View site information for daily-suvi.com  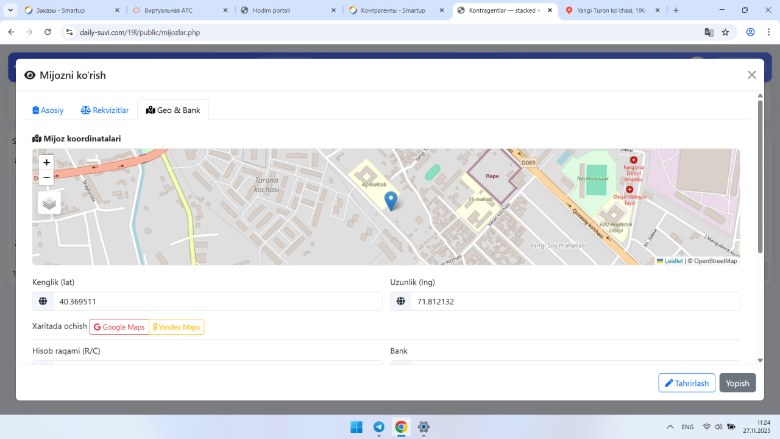69,32
